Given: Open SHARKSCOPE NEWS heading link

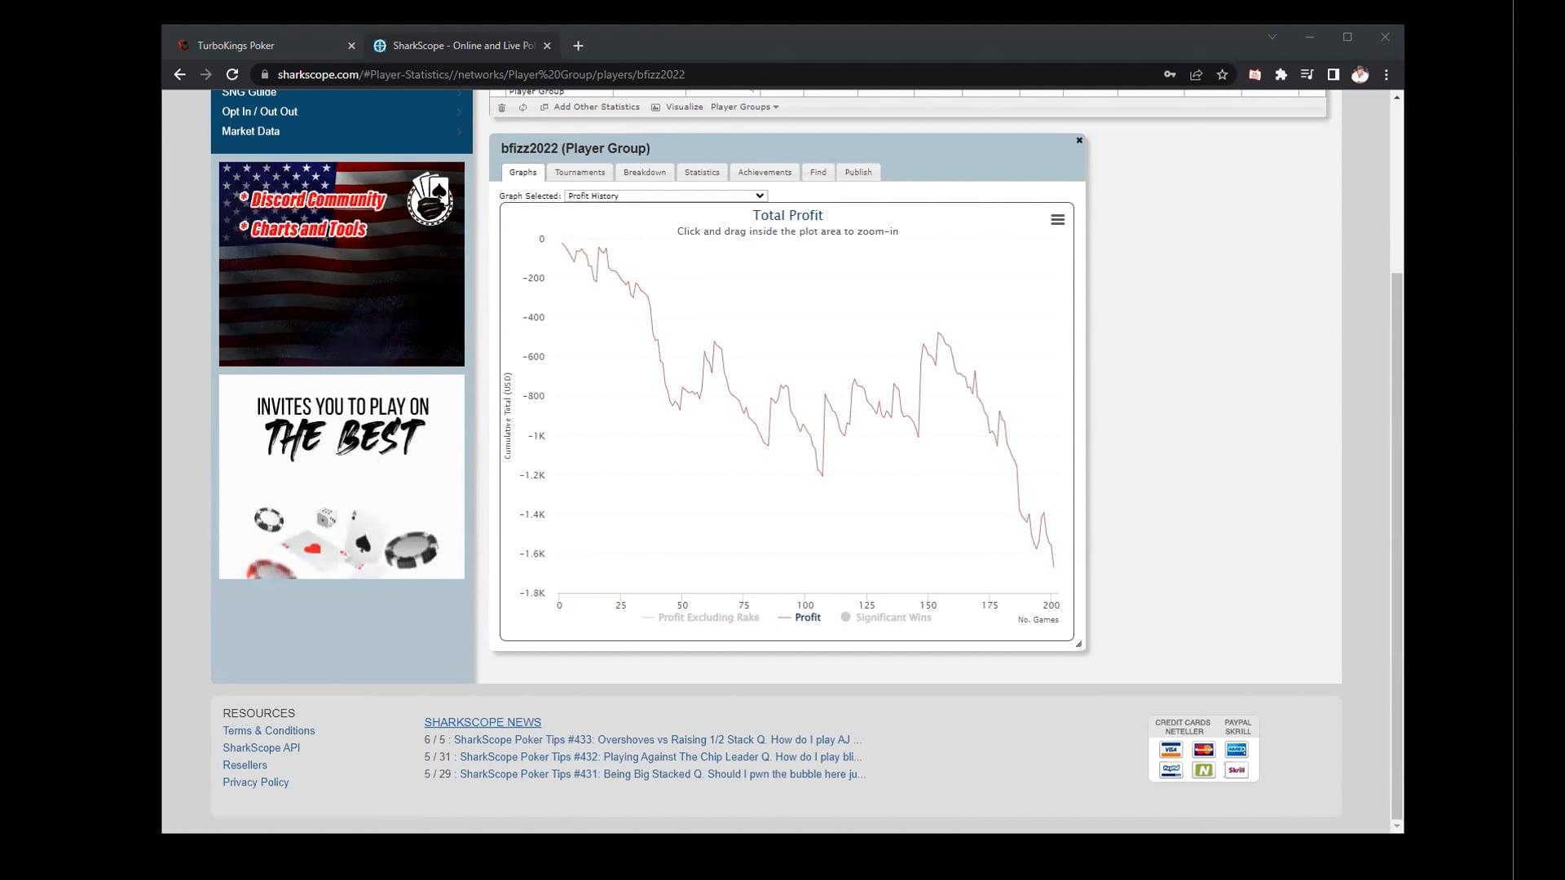Looking at the screenshot, I should click(x=482, y=722).
